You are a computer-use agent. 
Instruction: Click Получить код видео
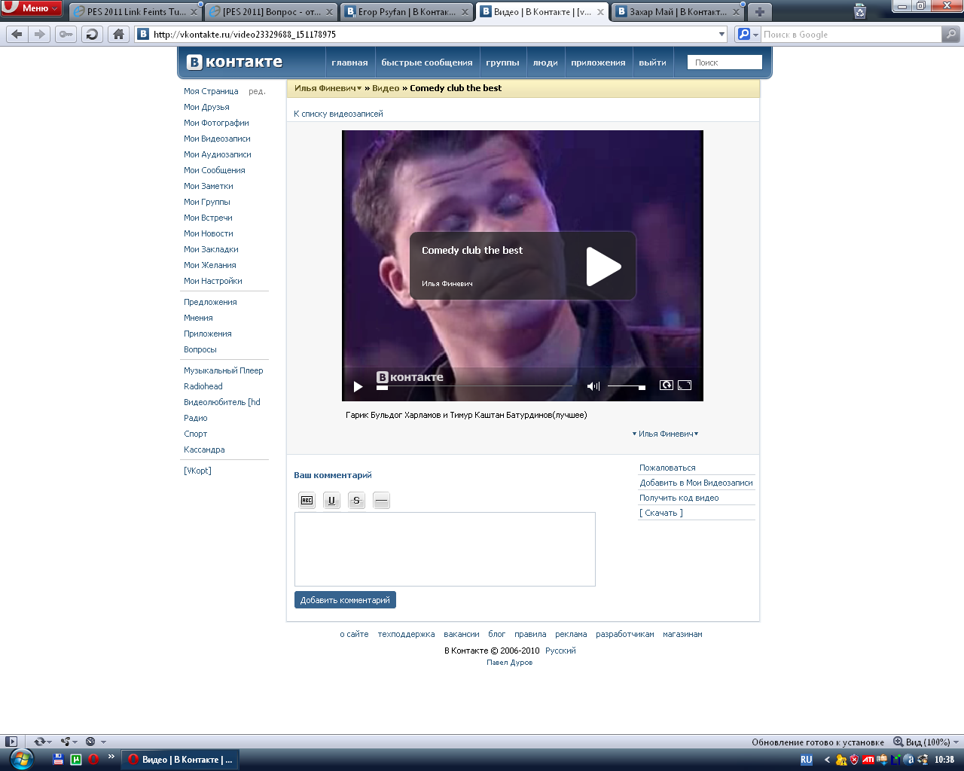(x=679, y=498)
